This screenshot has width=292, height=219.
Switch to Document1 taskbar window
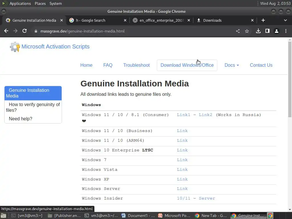[x=138, y=216]
